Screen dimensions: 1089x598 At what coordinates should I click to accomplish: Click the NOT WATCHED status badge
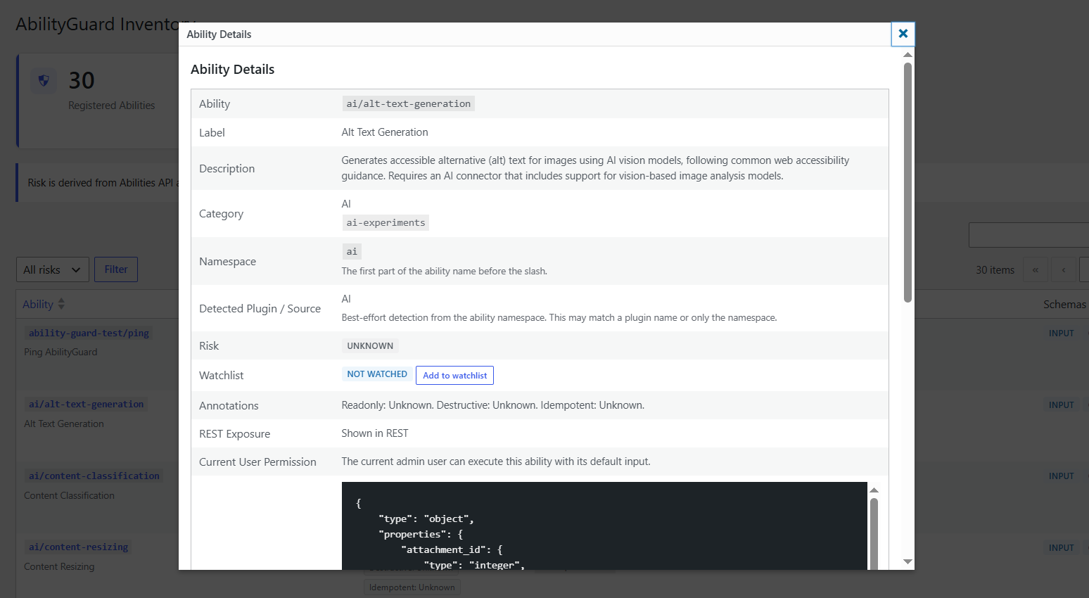(377, 374)
